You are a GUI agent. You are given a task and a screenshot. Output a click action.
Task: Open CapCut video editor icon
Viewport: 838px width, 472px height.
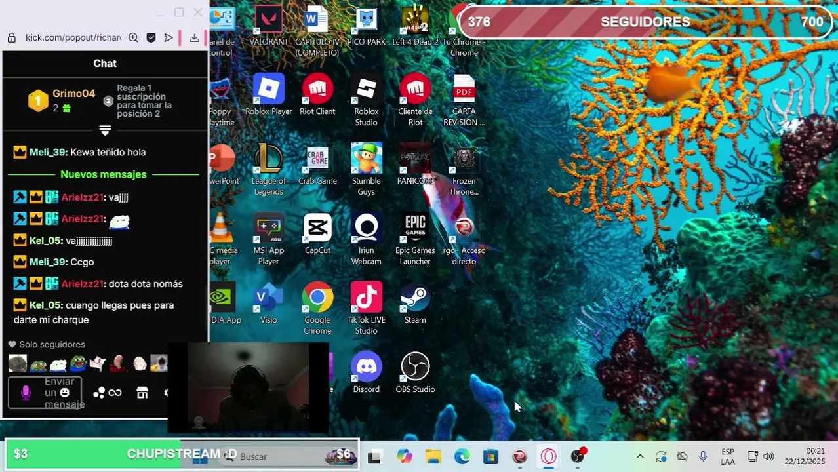(317, 235)
